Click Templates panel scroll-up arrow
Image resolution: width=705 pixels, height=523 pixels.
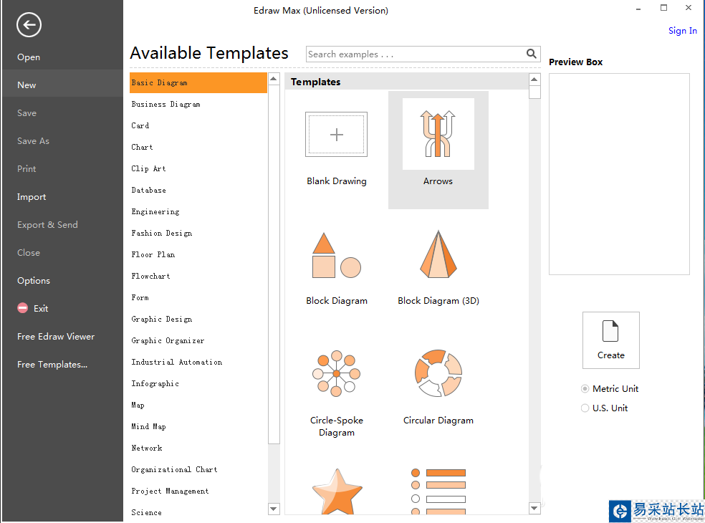(x=534, y=80)
